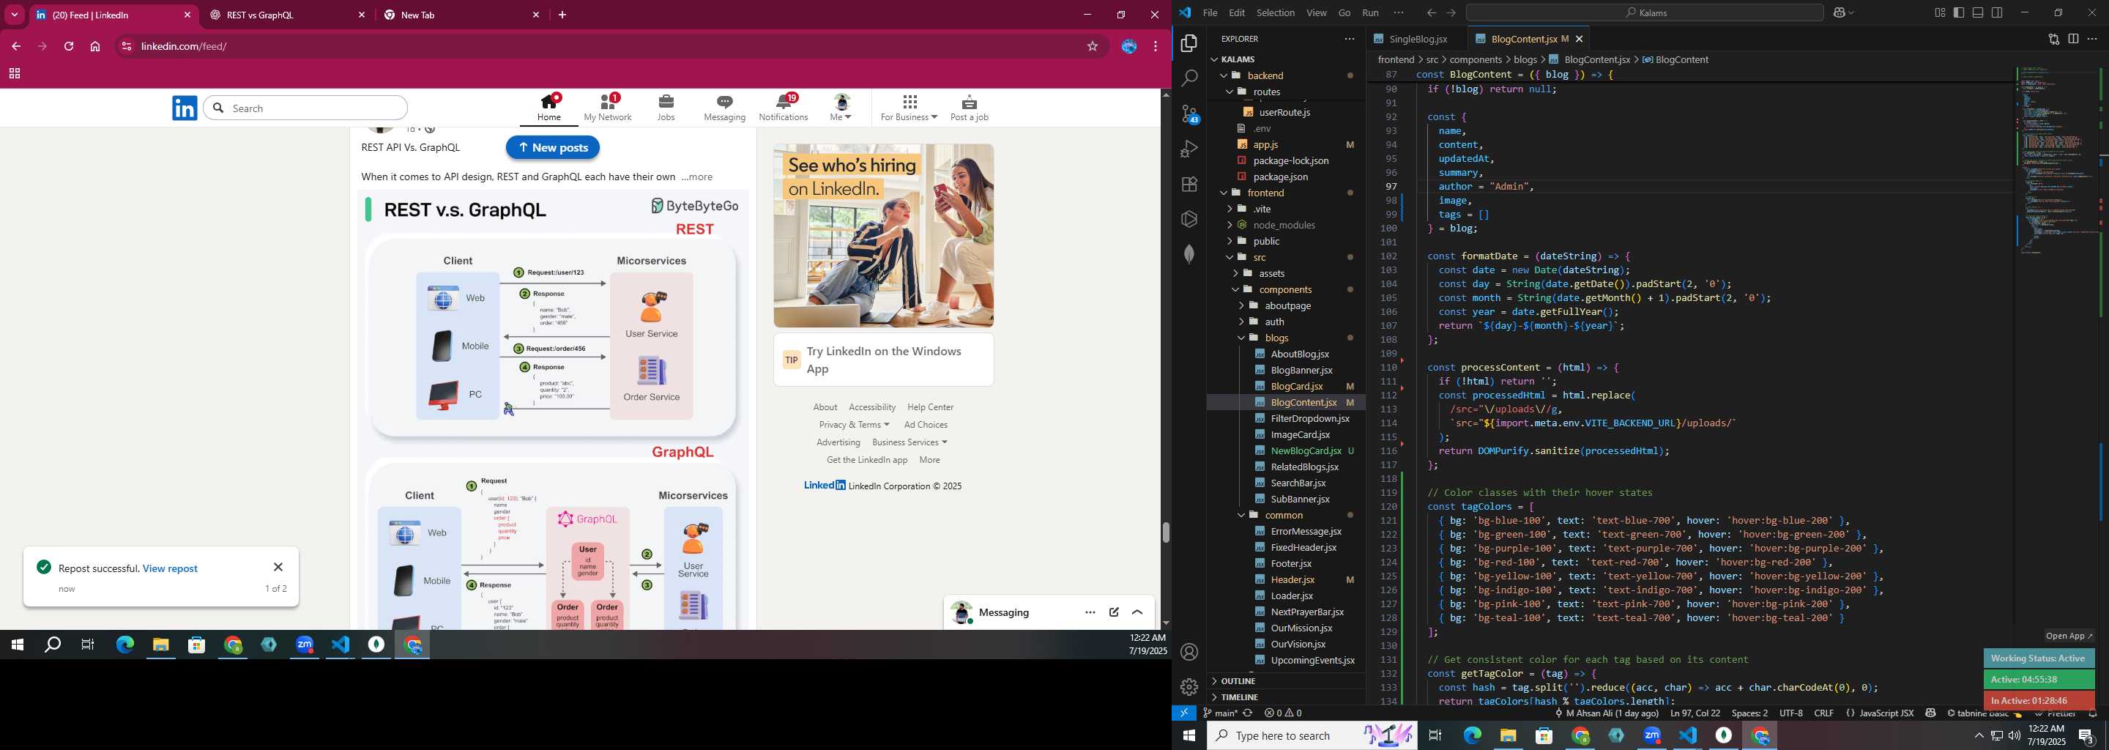Click Customize Layout icon in VS Code
Viewport: 2109px width, 750px height.
coord(1940,12)
